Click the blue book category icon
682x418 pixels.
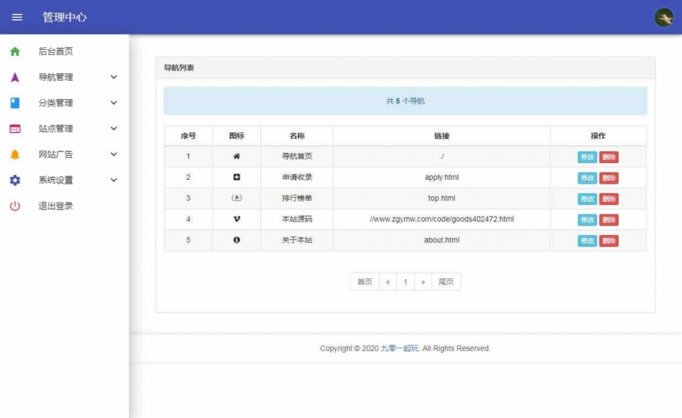pos(15,103)
